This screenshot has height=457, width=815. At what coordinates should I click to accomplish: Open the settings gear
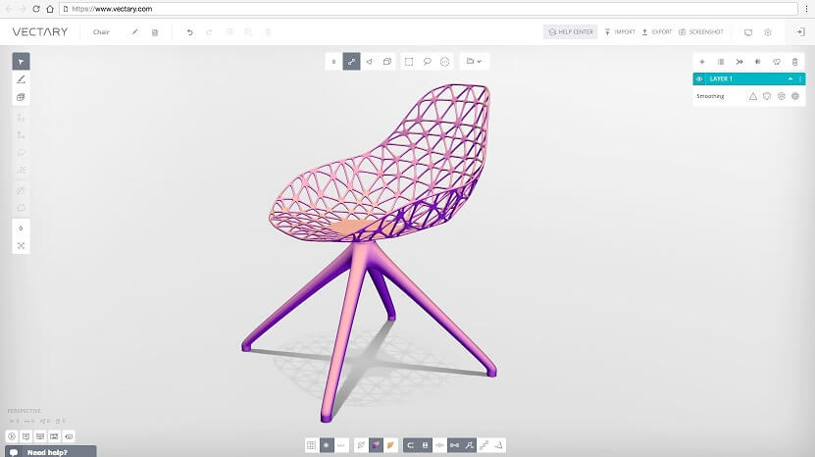(x=768, y=32)
